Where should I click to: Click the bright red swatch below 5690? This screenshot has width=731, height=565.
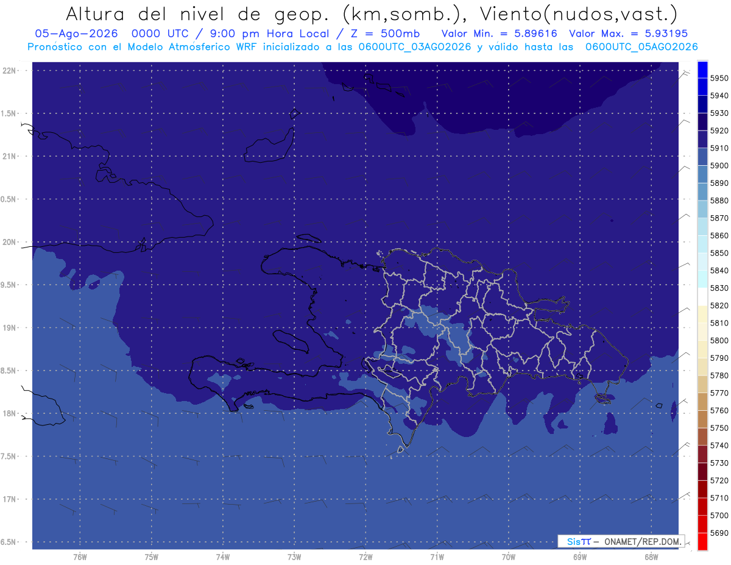(702, 542)
